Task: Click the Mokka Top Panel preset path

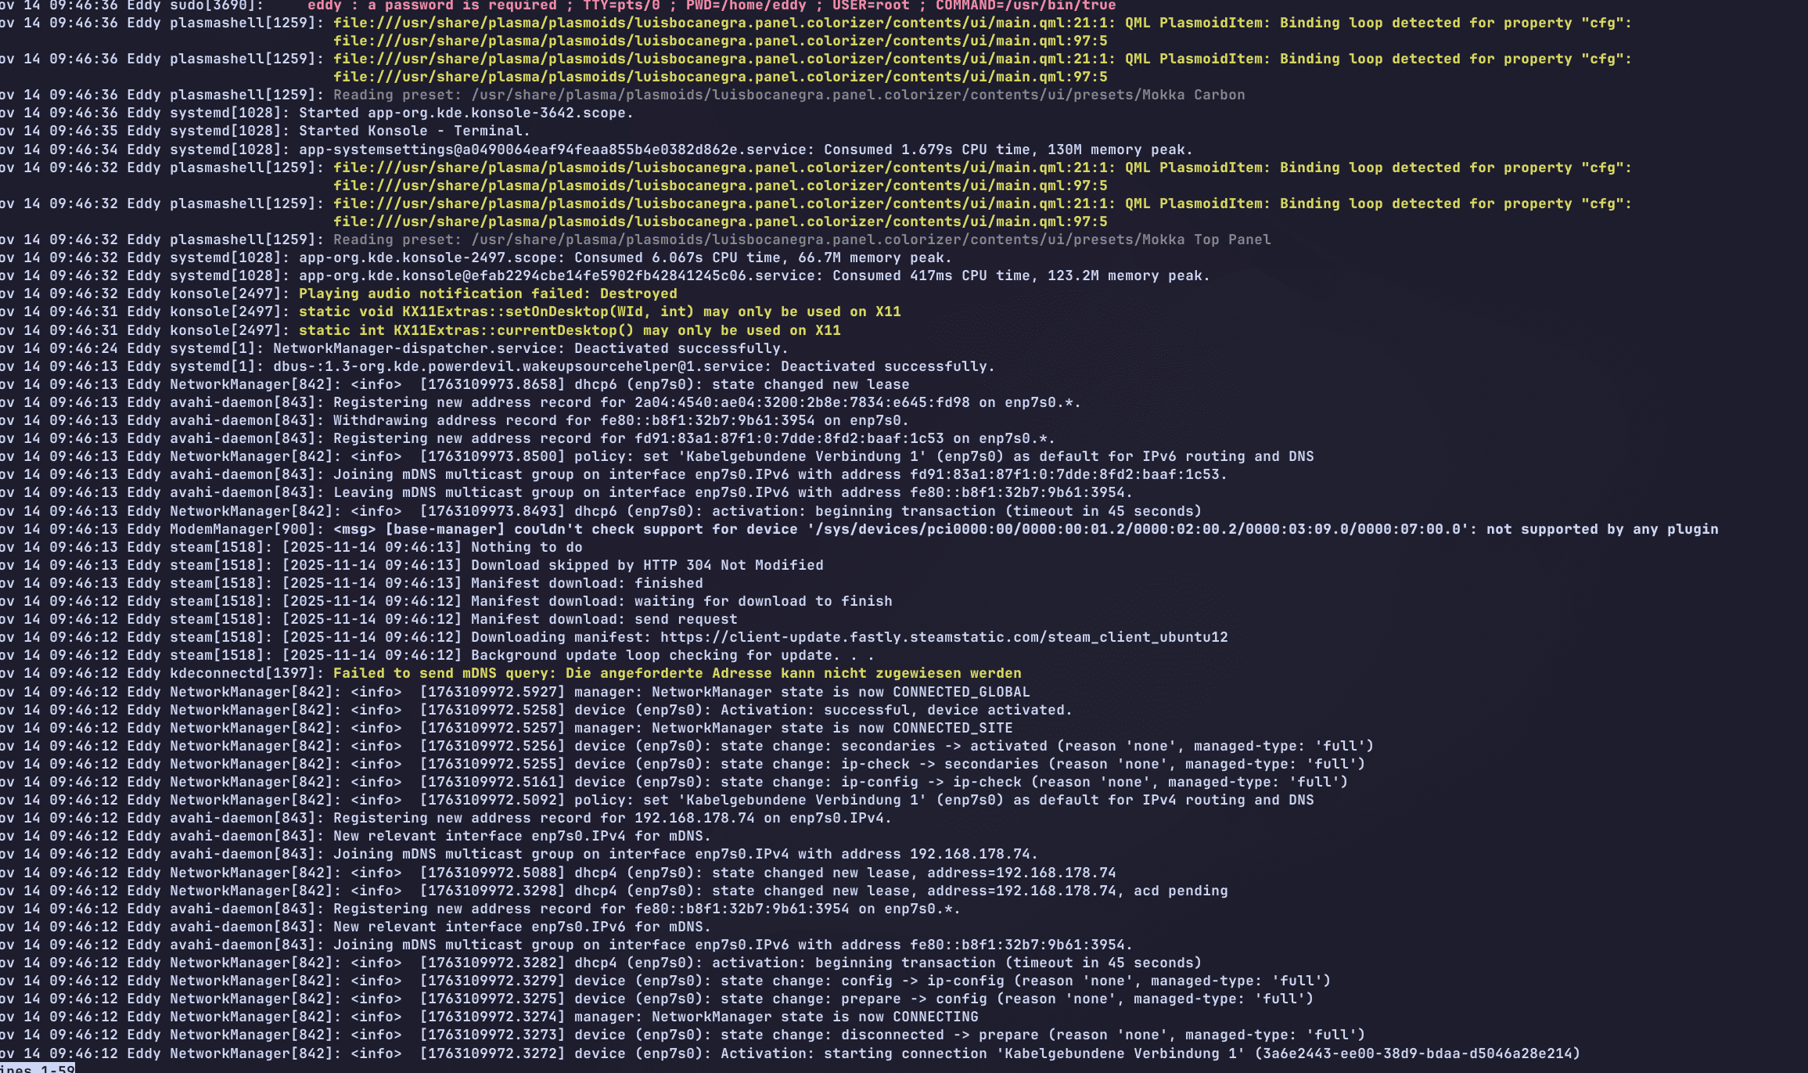Action: (870, 239)
